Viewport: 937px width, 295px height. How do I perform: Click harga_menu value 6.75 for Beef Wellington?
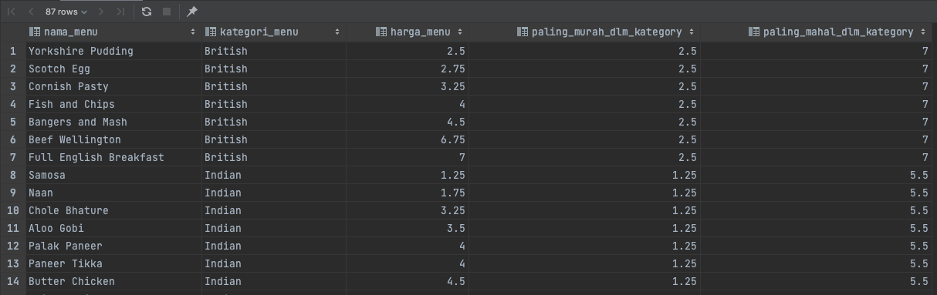(x=408, y=139)
